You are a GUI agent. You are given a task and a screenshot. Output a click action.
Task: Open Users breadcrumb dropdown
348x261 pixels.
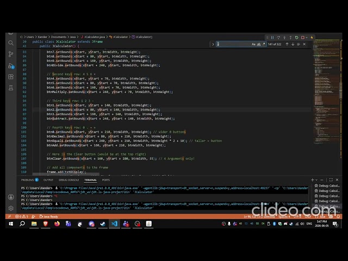[x=30, y=37]
